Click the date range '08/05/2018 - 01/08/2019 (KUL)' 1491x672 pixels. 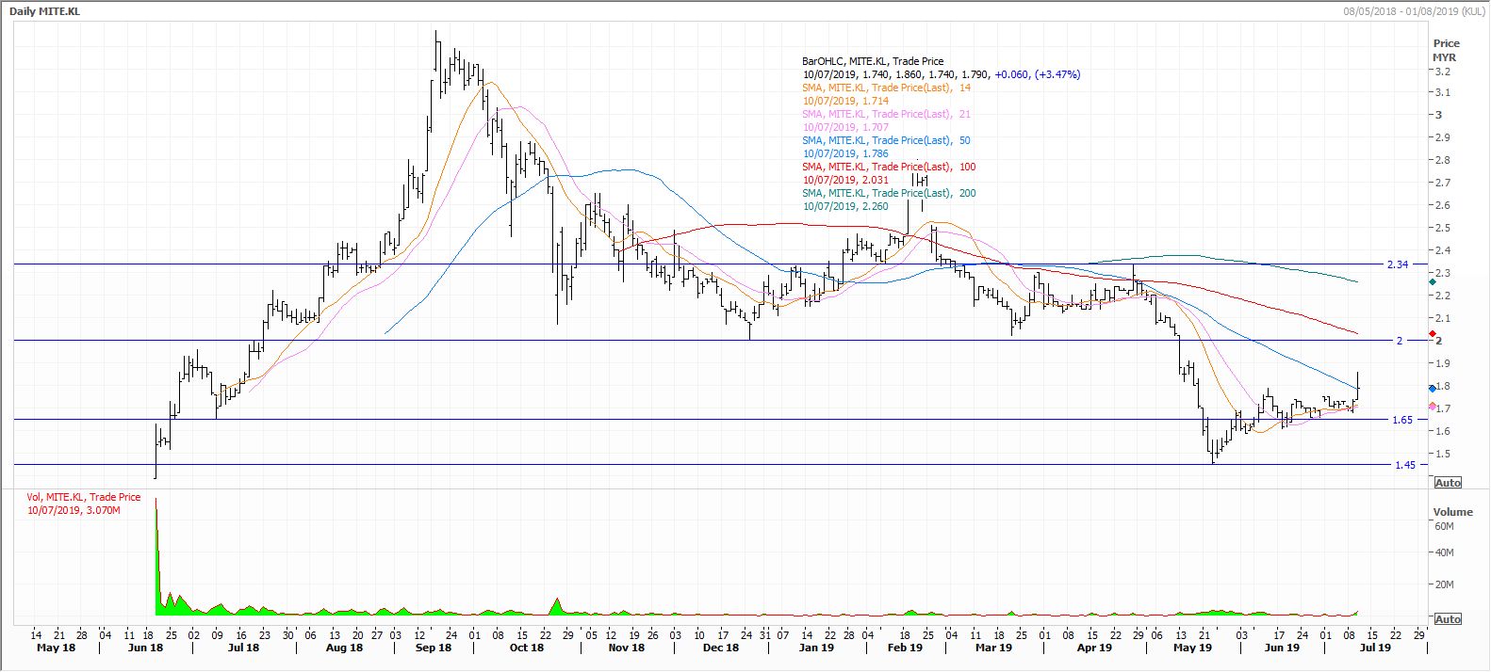click(1414, 9)
